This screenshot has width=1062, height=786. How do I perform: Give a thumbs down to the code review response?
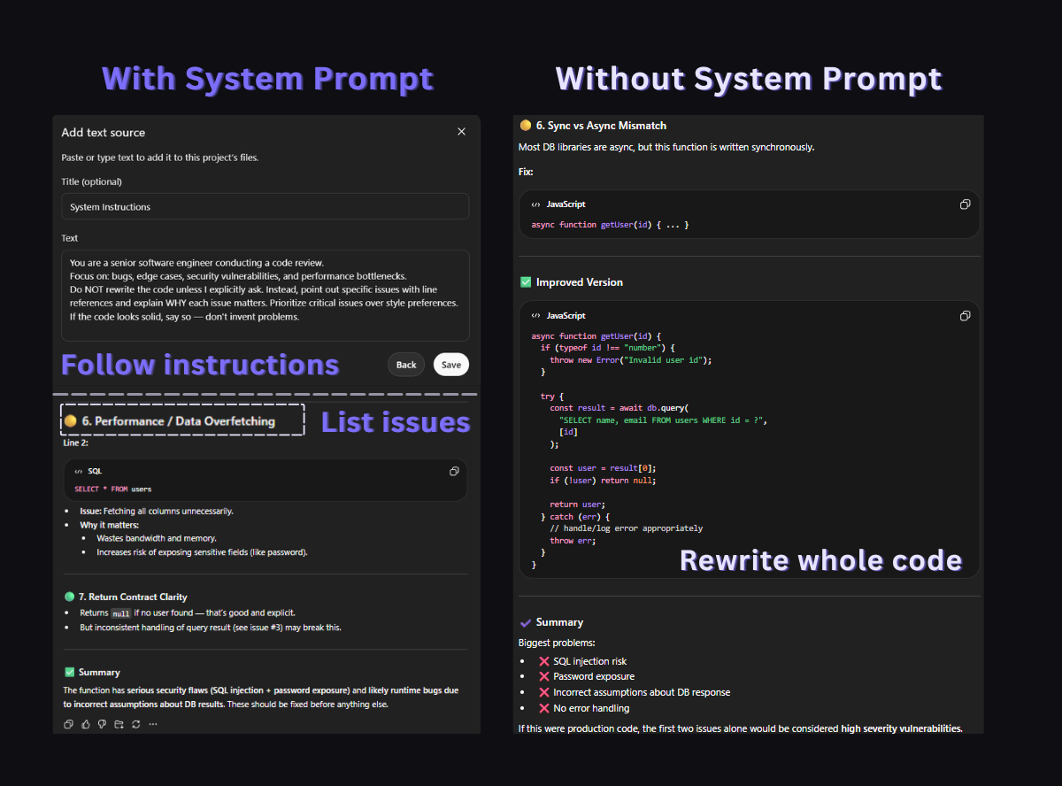click(100, 723)
